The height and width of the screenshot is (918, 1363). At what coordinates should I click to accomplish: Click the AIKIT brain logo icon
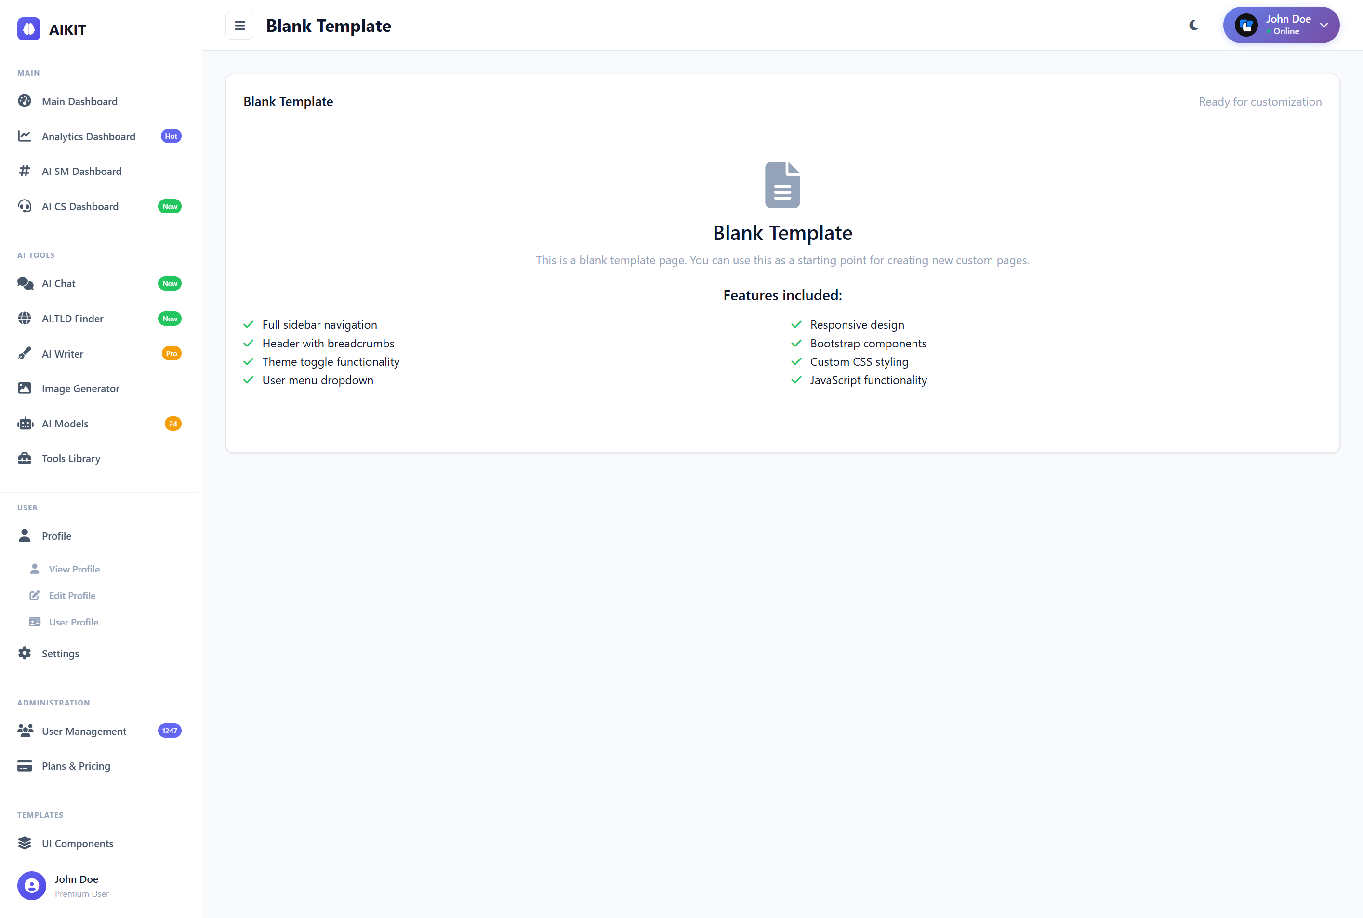(x=29, y=29)
